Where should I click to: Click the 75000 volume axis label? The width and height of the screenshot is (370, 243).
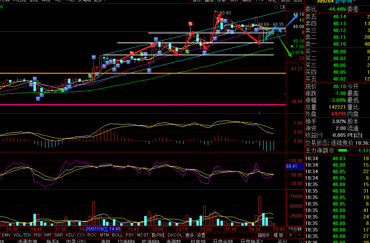point(296,197)
